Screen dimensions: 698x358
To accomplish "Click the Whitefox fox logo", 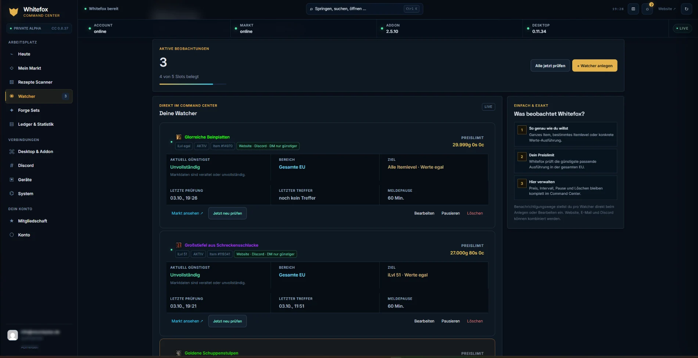I will 14,12.
